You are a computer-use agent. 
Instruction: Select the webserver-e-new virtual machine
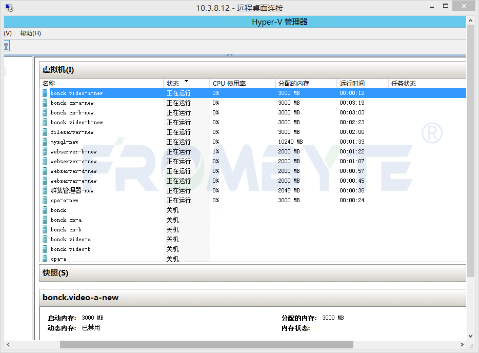(x=74, y=181)
